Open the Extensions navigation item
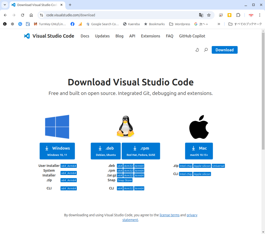This screenshot has width=265, height=234. pyautogui.click(x=150, y=36)
